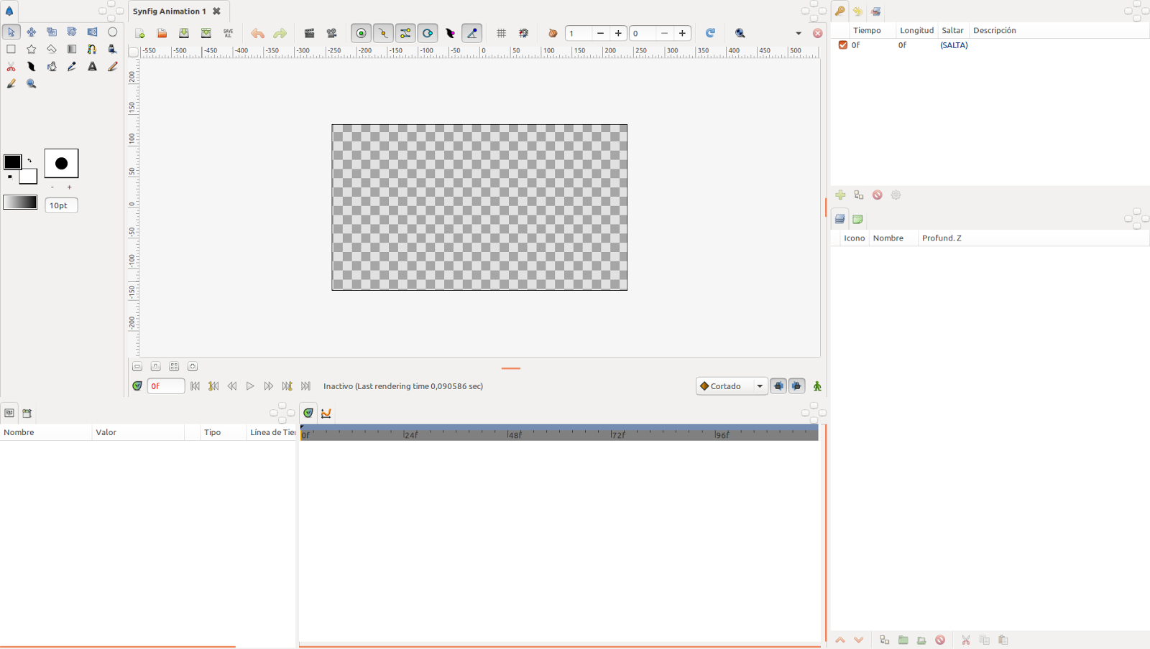
Task: Select the Gradient tool
Action: [x=71, y=49]
